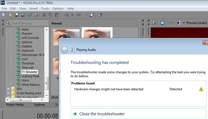Click the plug-in tree scroll up arrow

pos(47,29)
